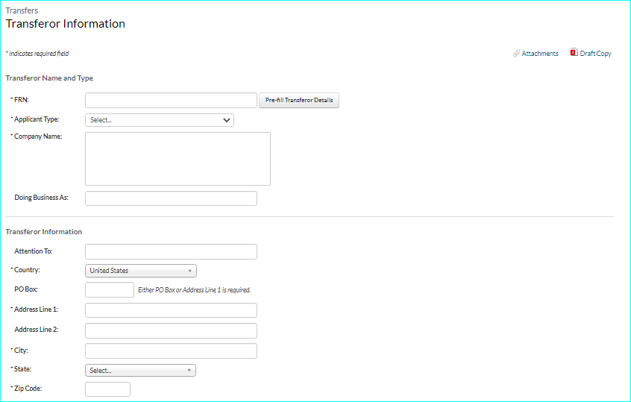Image resolution: width=631 pixels, height=402 pixels.
Task: Click the 'Either PO Box or Address Line 1 is required' note
Action: coord(195,289)
